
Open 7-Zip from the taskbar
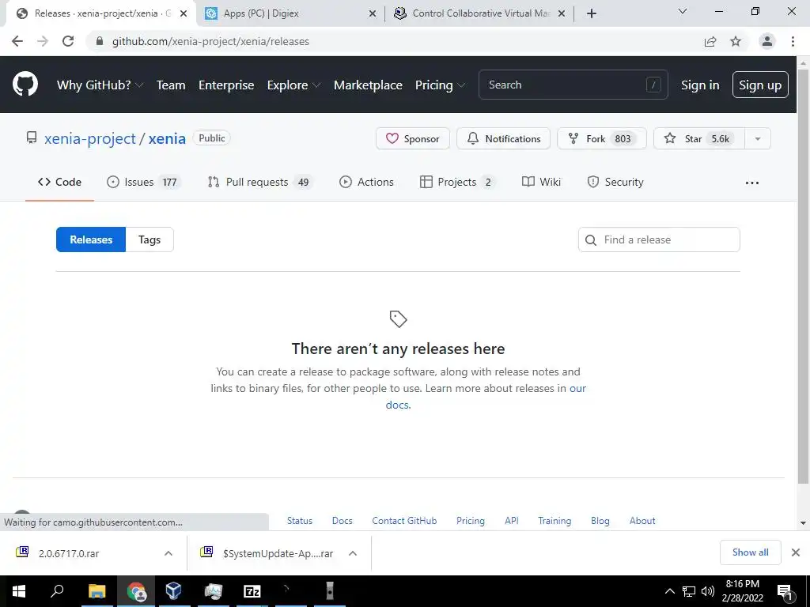(x=252, y=591)
